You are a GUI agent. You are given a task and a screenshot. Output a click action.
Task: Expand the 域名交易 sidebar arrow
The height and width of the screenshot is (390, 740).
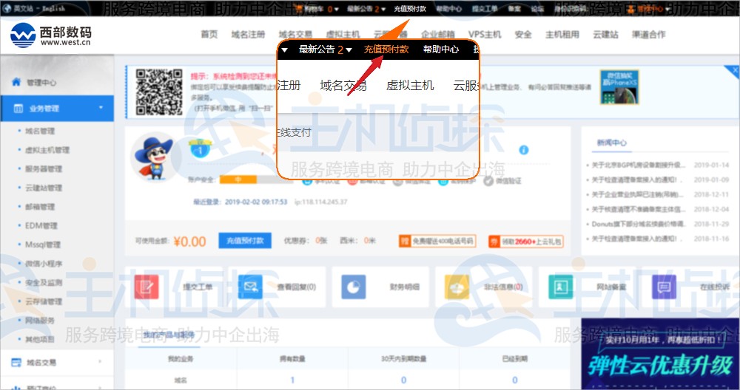click(100, 362)
